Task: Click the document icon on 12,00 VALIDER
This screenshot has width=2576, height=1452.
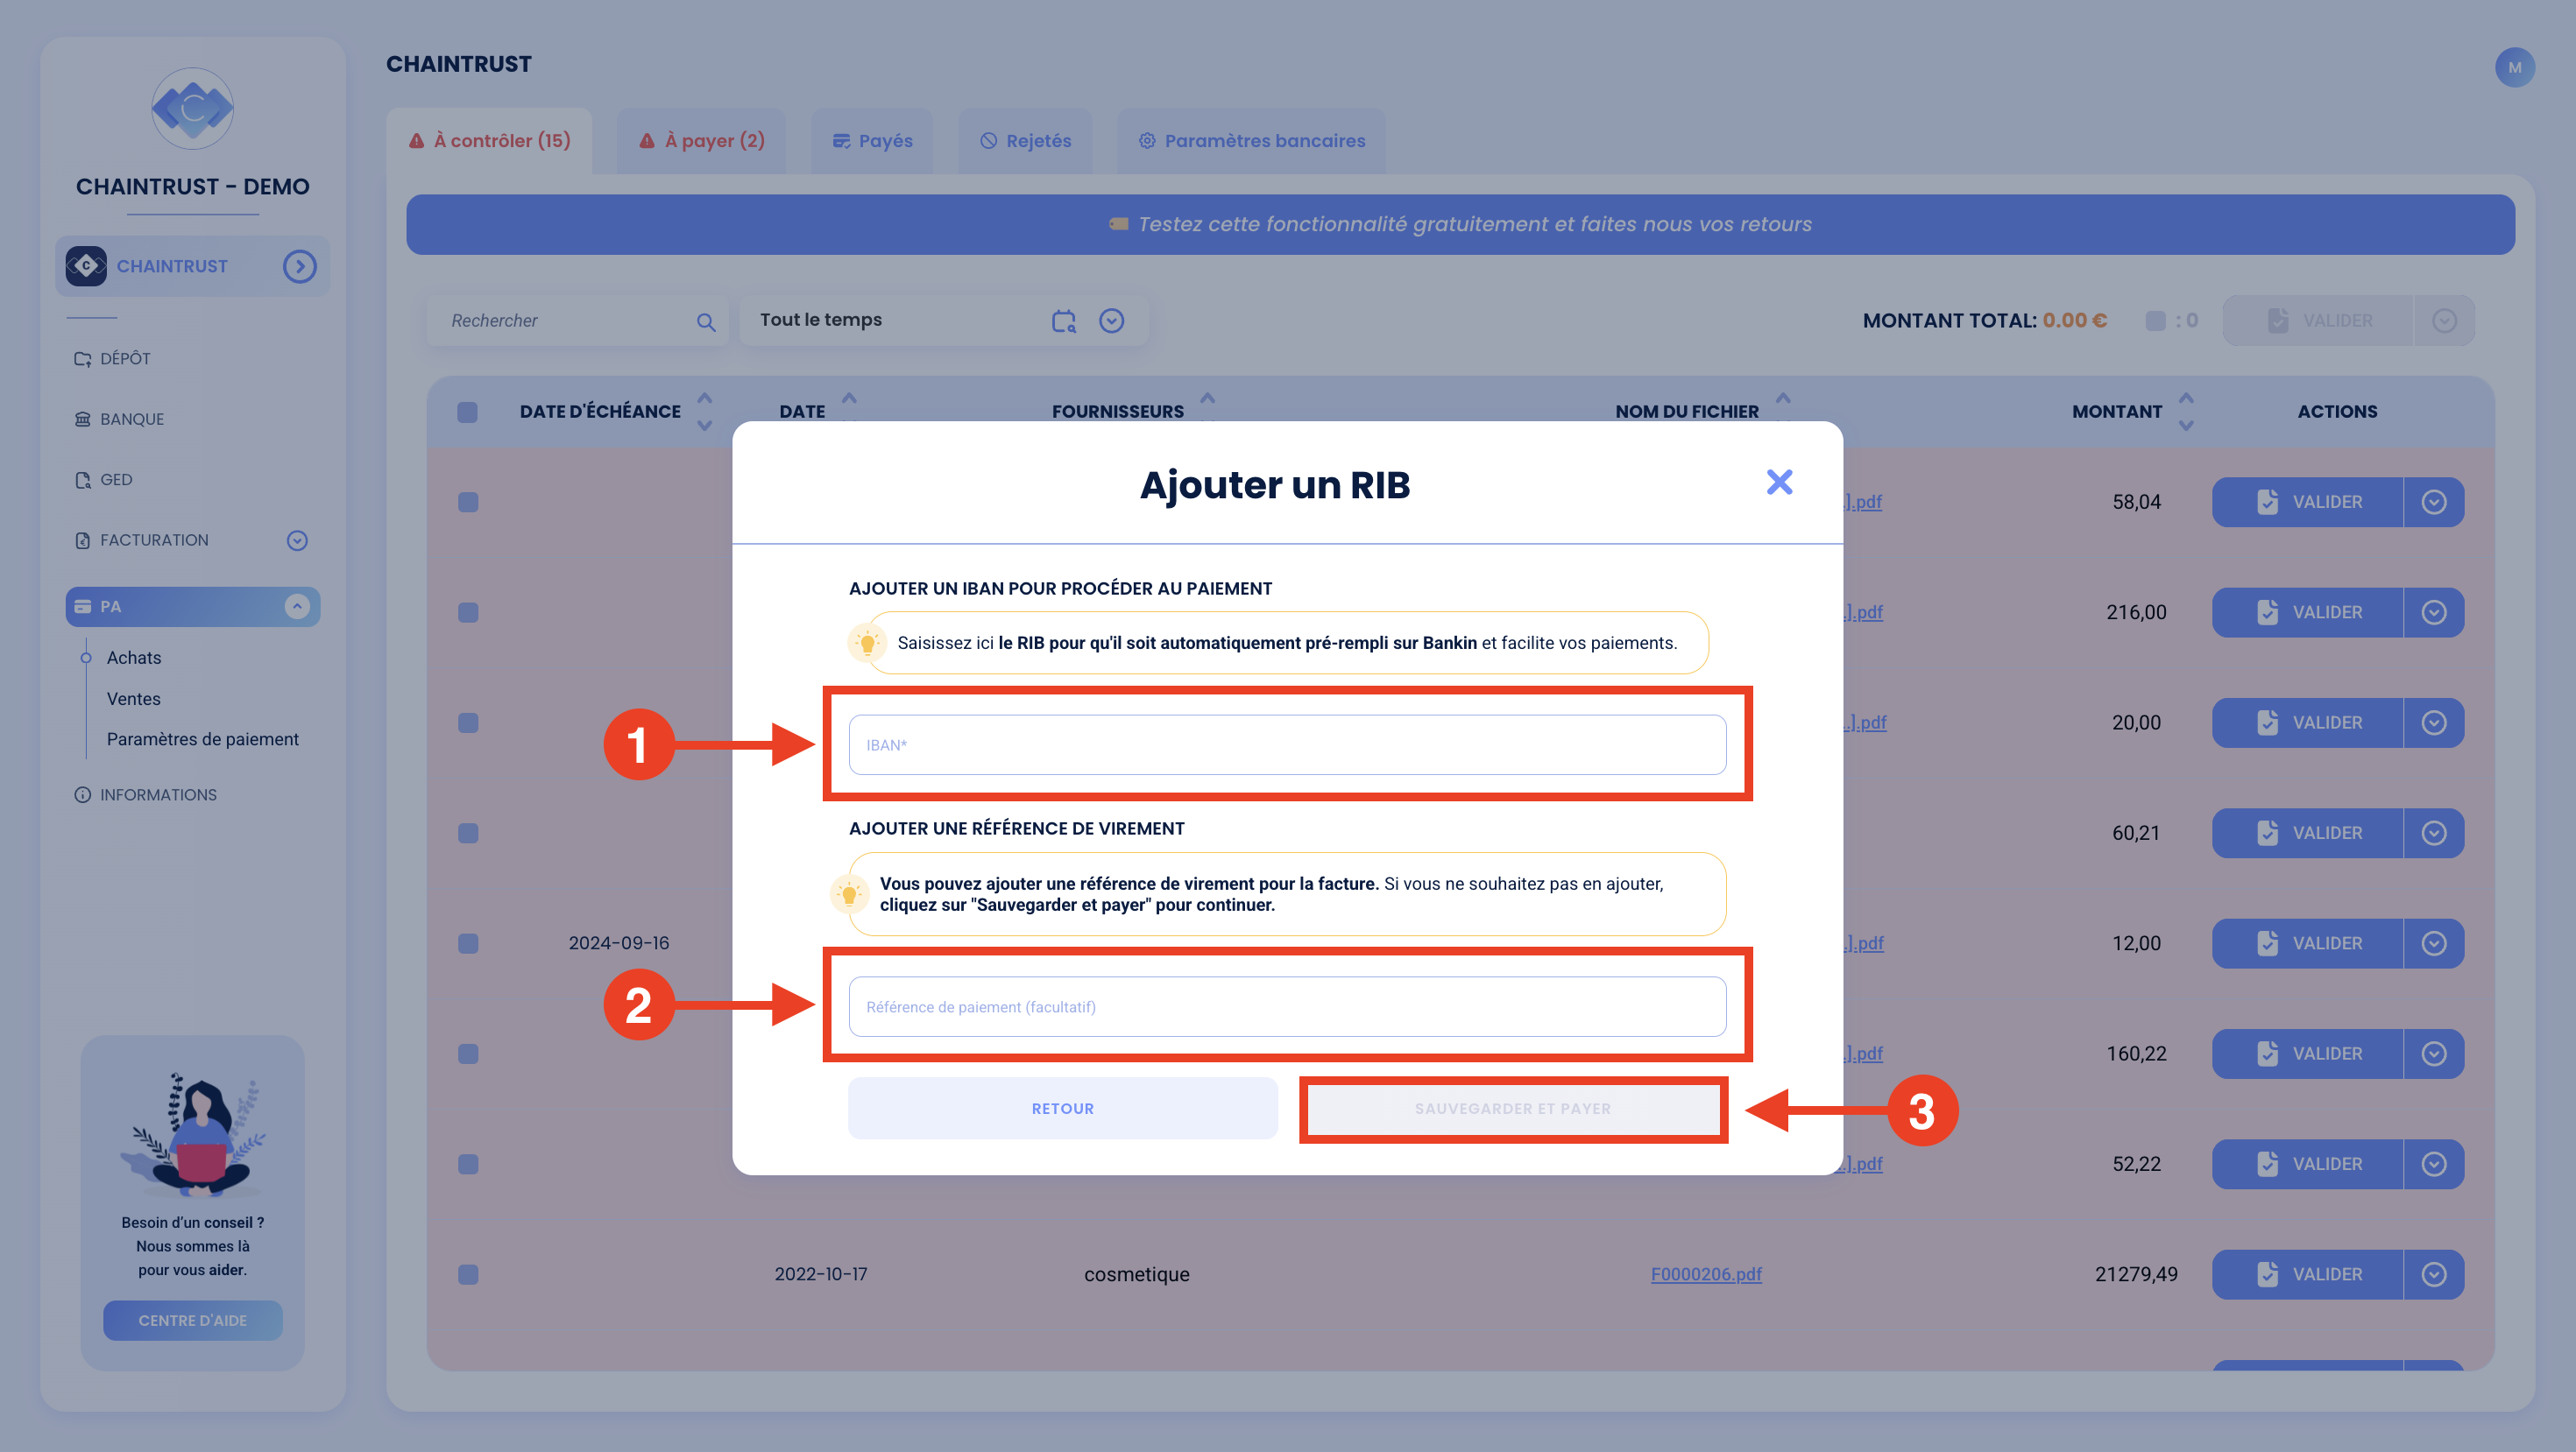Action: coord(2267,943)
